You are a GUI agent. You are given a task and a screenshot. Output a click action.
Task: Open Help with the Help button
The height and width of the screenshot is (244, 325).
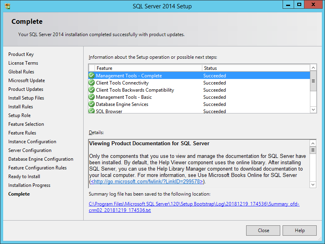[300, 231]
